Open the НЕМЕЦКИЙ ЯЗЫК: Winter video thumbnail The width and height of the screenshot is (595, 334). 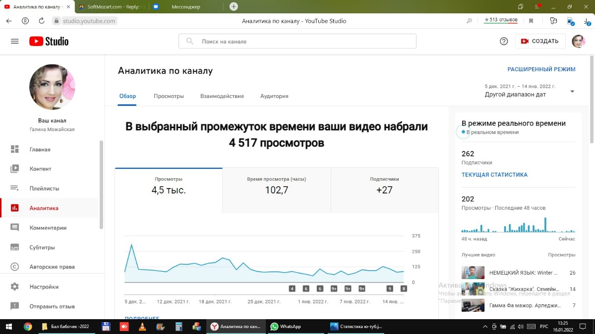473,273
